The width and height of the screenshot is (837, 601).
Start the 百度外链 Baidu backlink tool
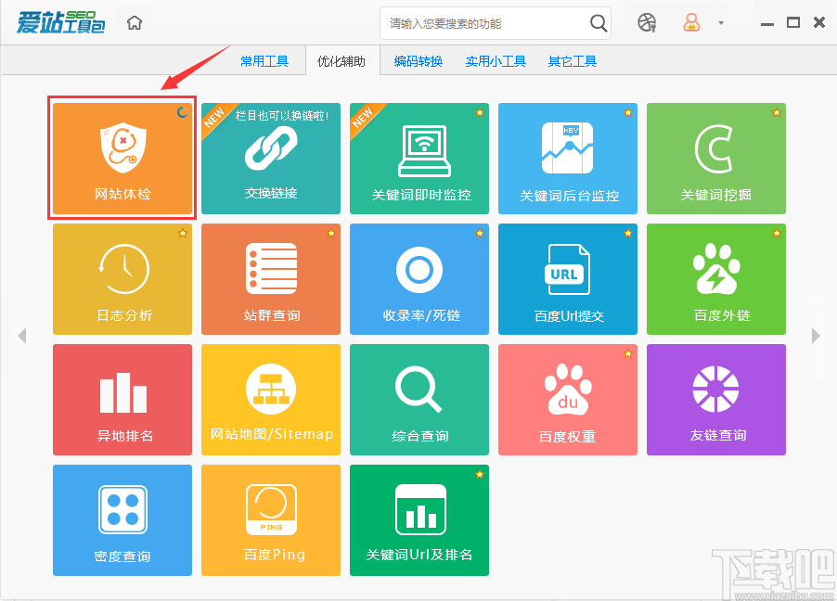tap(715, 278)
